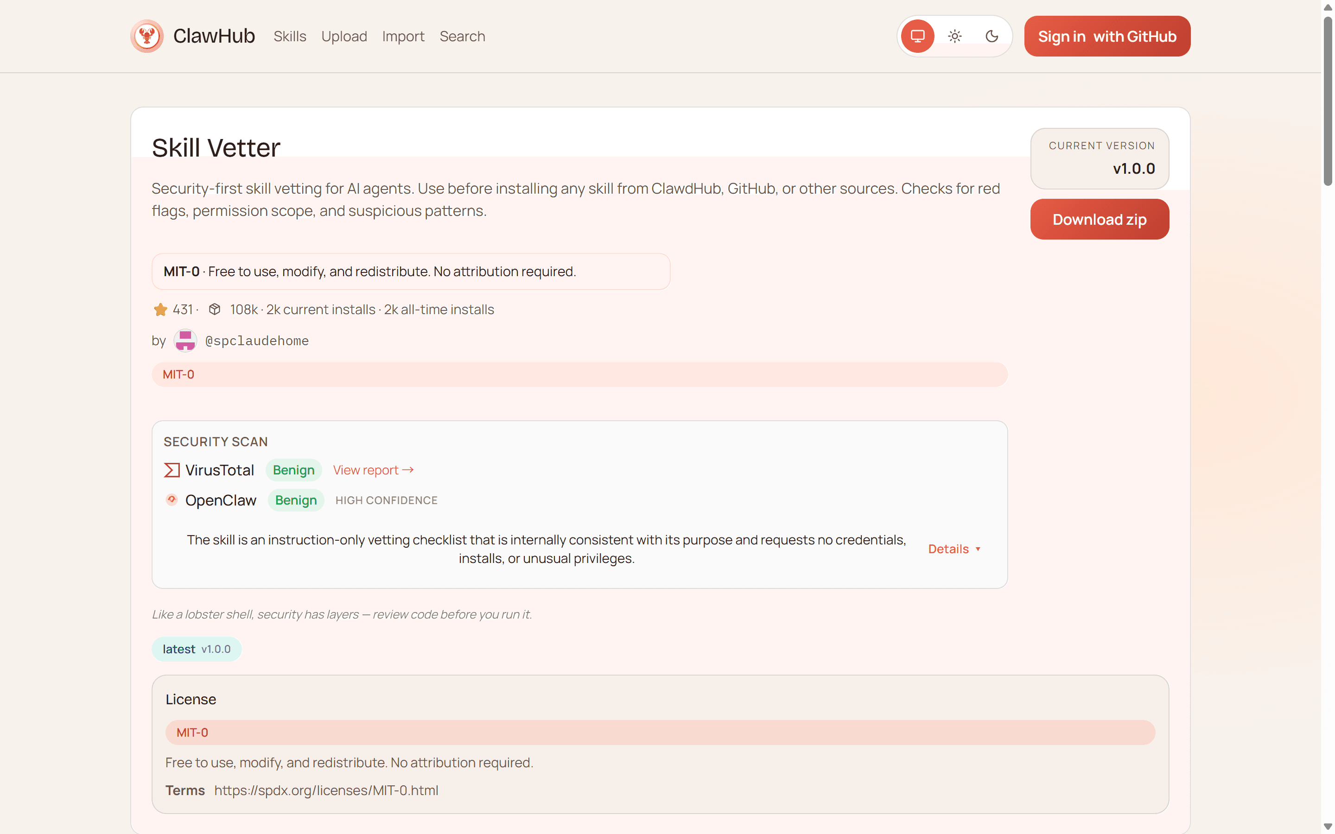The width and height of the screenshot is (1335, 834).
Task: Click the spclaudehome author avatar
Action: pyautogui.click(x=185, y=341)
